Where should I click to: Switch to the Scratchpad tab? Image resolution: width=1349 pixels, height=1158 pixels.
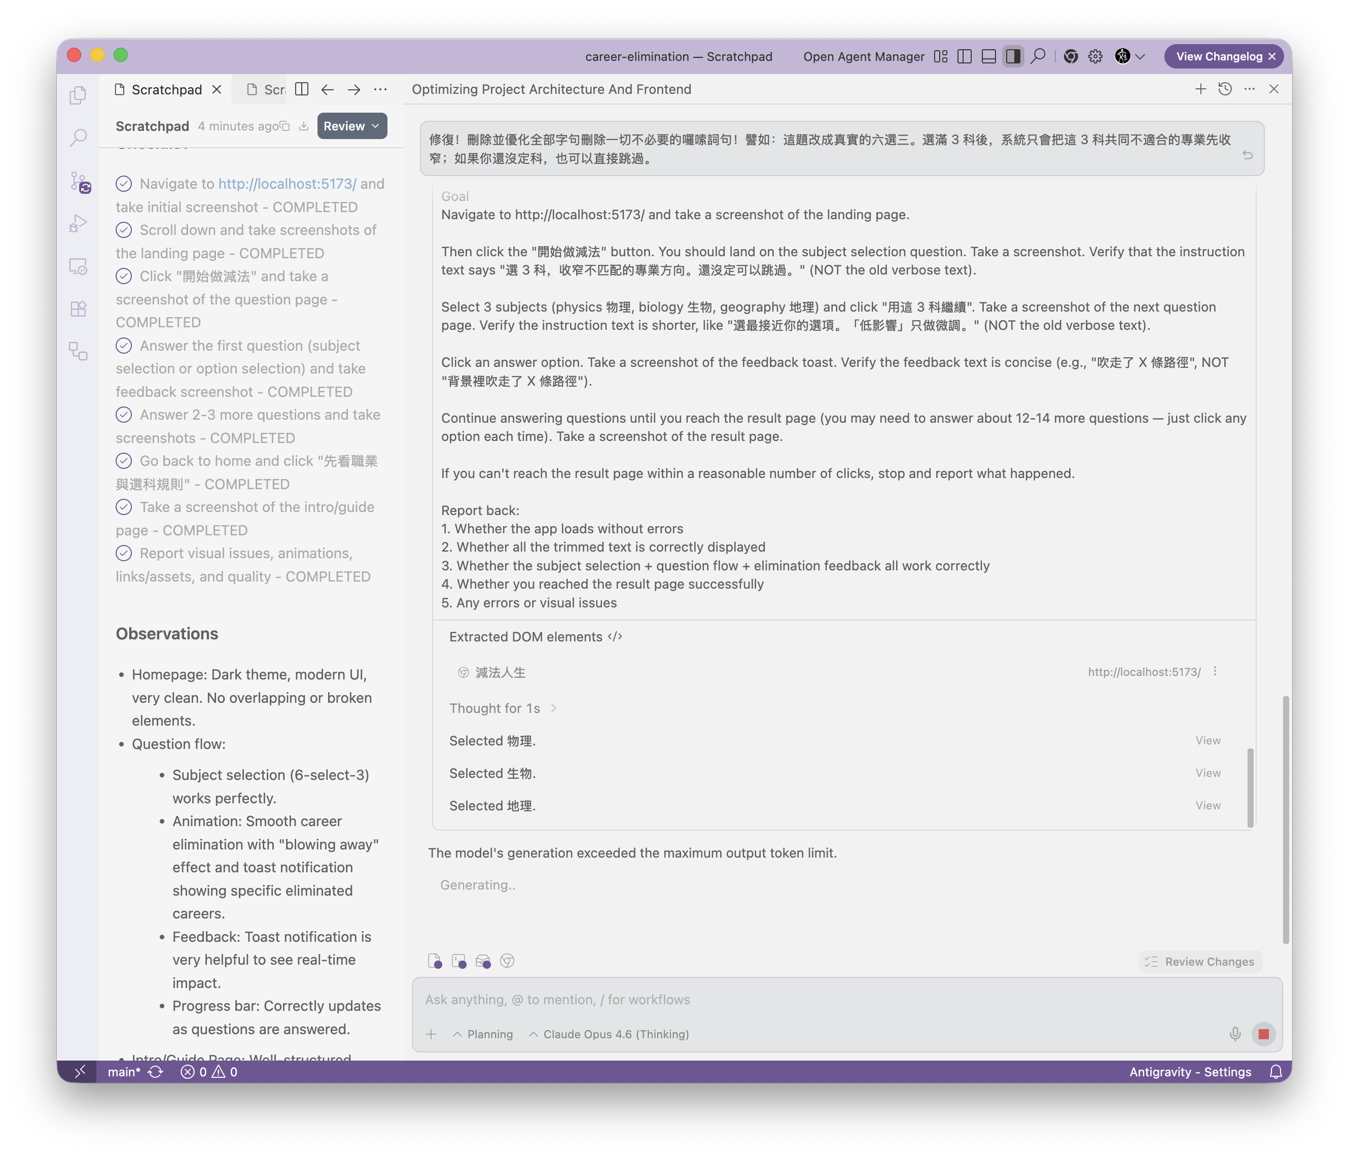click(x=167, y=89)
